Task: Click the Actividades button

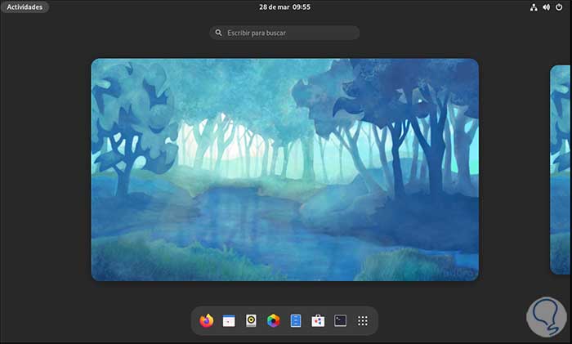Action: pos(25,7)
